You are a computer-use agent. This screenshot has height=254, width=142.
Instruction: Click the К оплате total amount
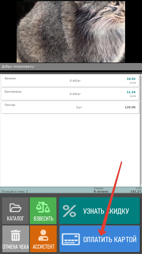136,191
